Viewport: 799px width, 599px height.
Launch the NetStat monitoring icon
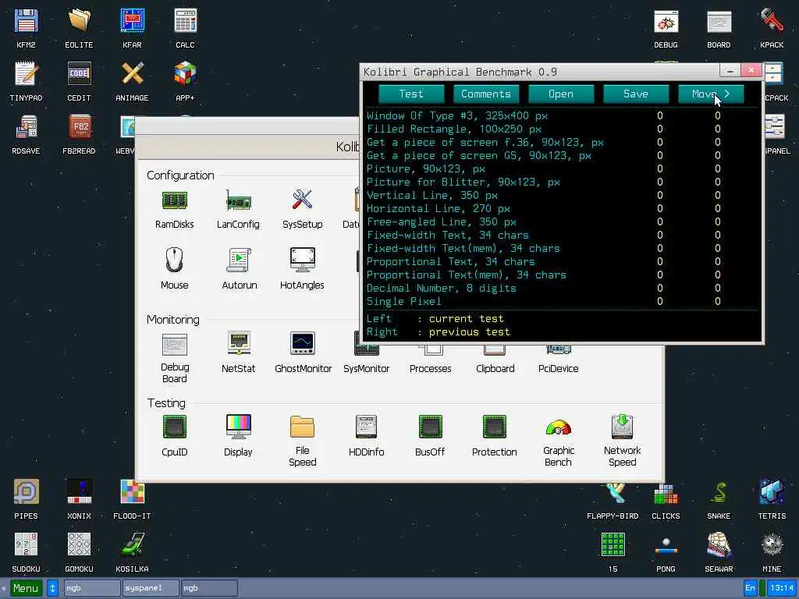click(x=239, y=344)
